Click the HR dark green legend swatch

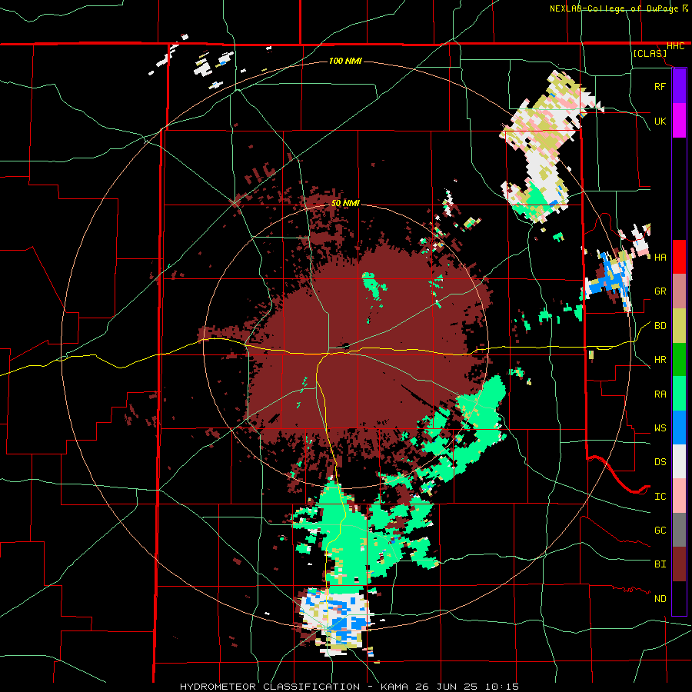tap(679, 360)
